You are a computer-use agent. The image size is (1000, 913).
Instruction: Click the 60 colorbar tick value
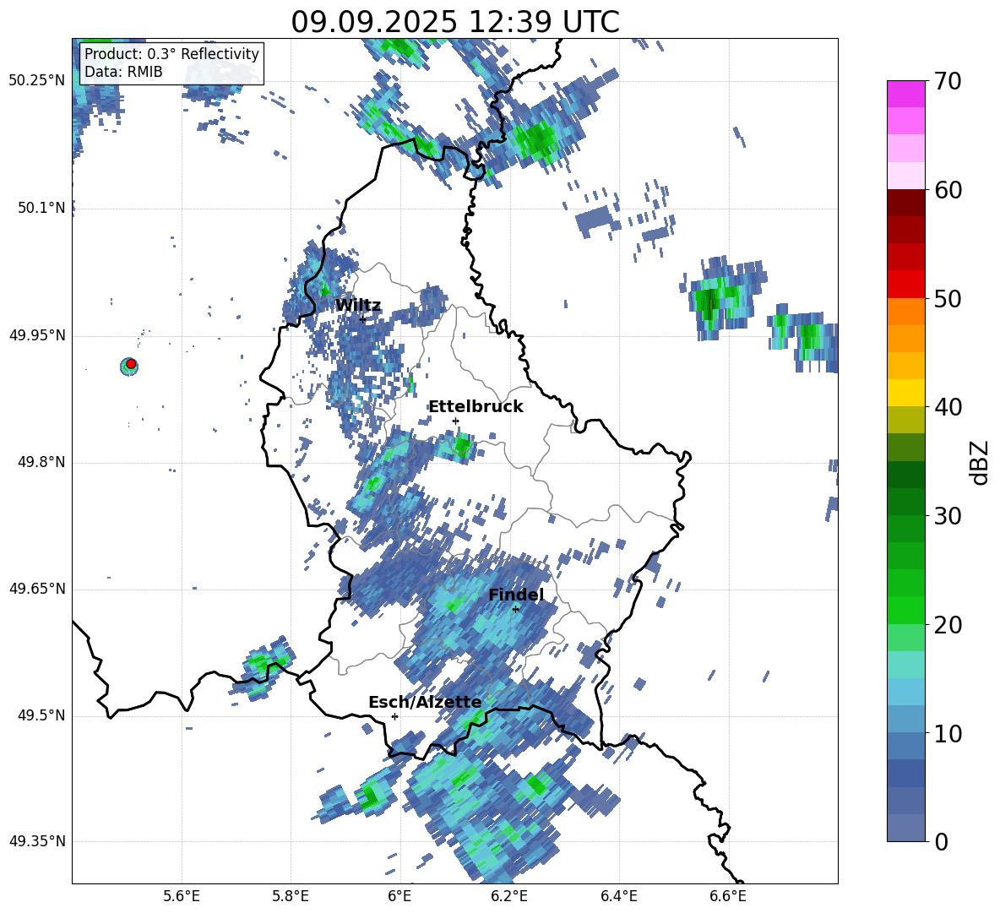pyautogui.click(x=948, y=190)
